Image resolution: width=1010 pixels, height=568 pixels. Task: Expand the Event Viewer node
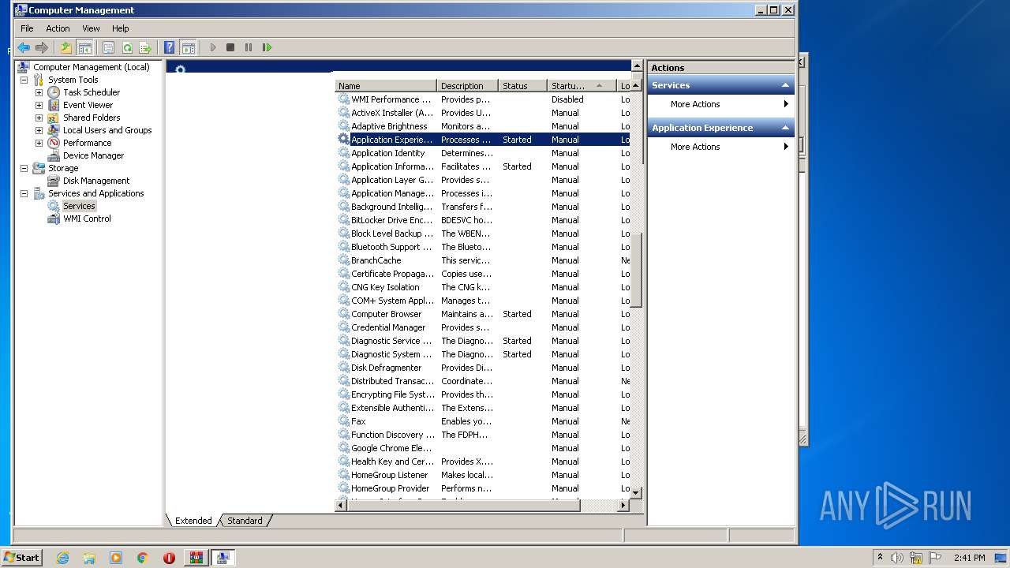coord(39,105)
